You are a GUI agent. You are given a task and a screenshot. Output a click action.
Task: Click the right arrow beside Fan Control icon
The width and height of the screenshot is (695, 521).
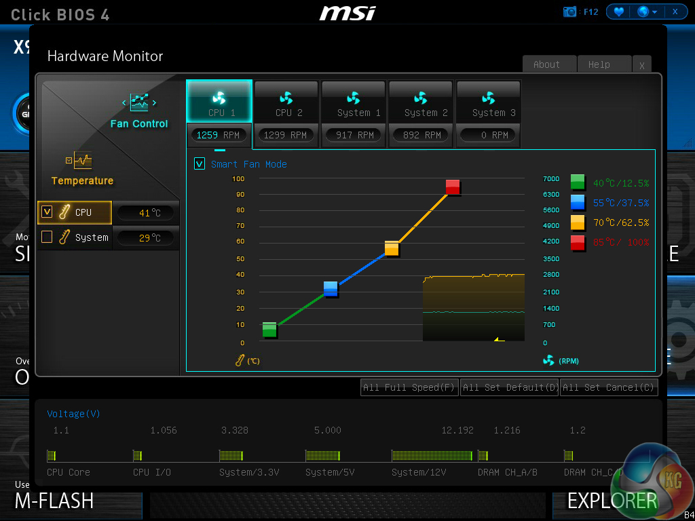coord(154,103)
